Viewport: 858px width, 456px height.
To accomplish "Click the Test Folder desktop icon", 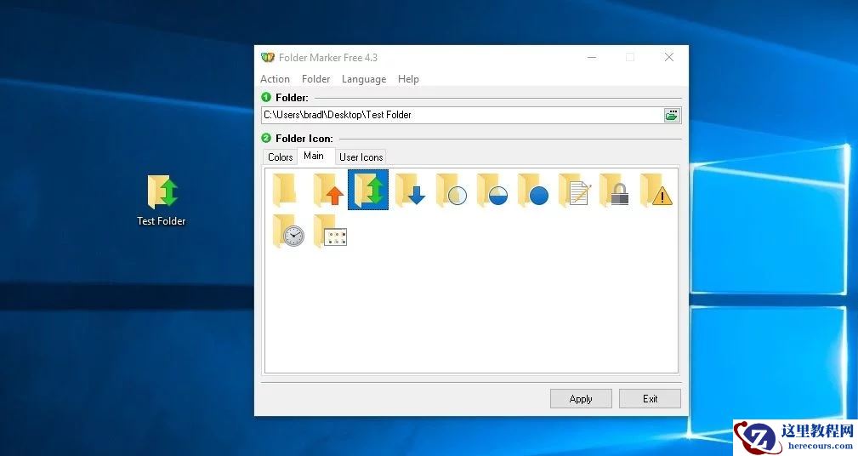I will pyautogui.click(x=162, y=201).
